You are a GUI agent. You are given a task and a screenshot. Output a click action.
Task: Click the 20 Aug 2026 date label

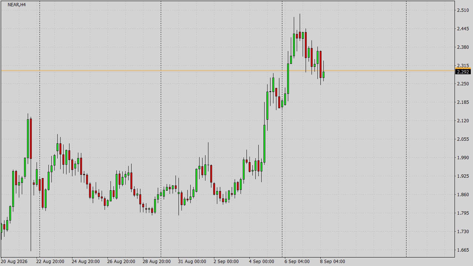tap(14, 262)
